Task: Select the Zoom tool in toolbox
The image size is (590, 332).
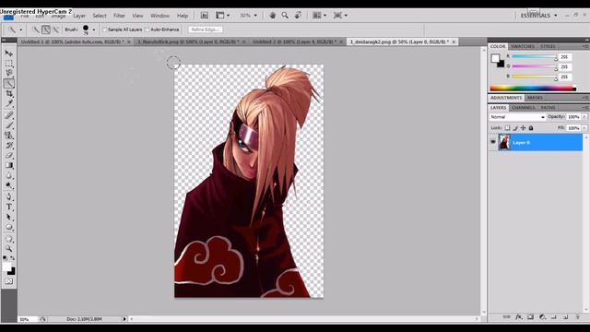Action: click(x=8, y=248)
